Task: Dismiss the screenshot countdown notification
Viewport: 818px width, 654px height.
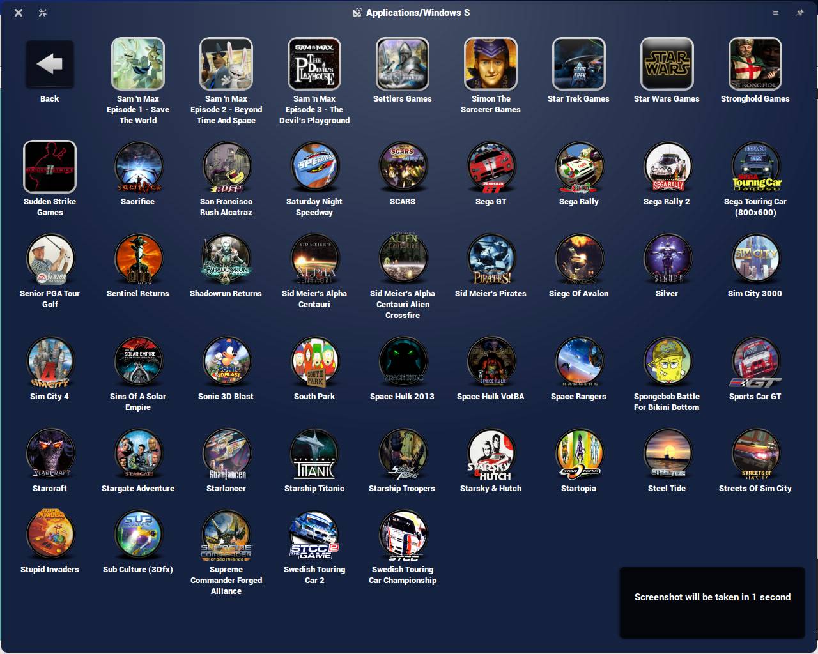Action: 712,602
